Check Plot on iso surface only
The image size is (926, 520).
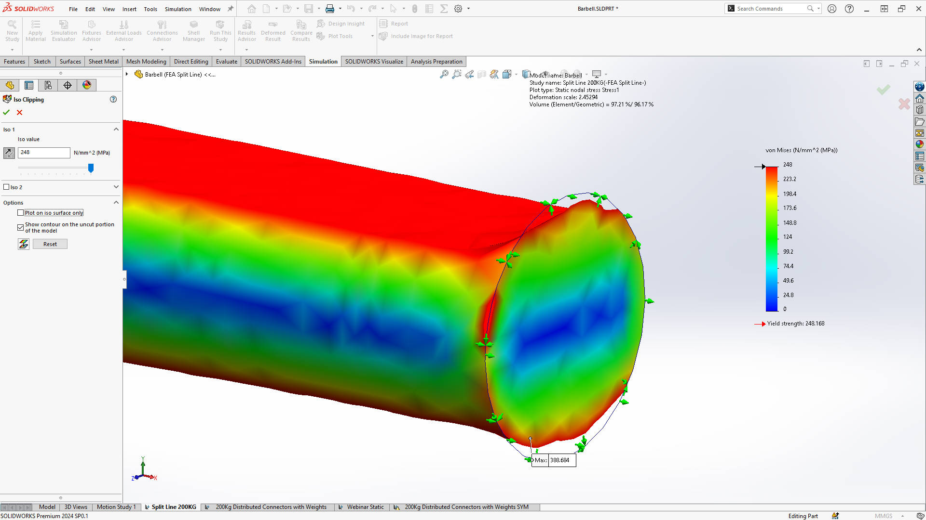21,213
